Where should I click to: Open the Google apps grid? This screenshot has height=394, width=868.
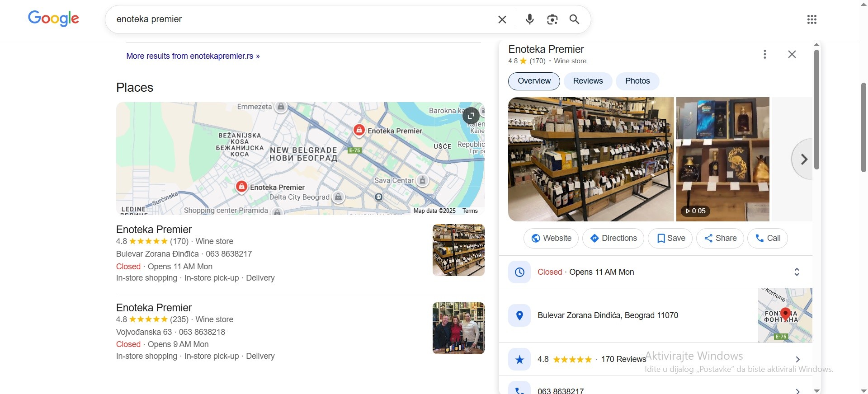[x=812, y=19]
